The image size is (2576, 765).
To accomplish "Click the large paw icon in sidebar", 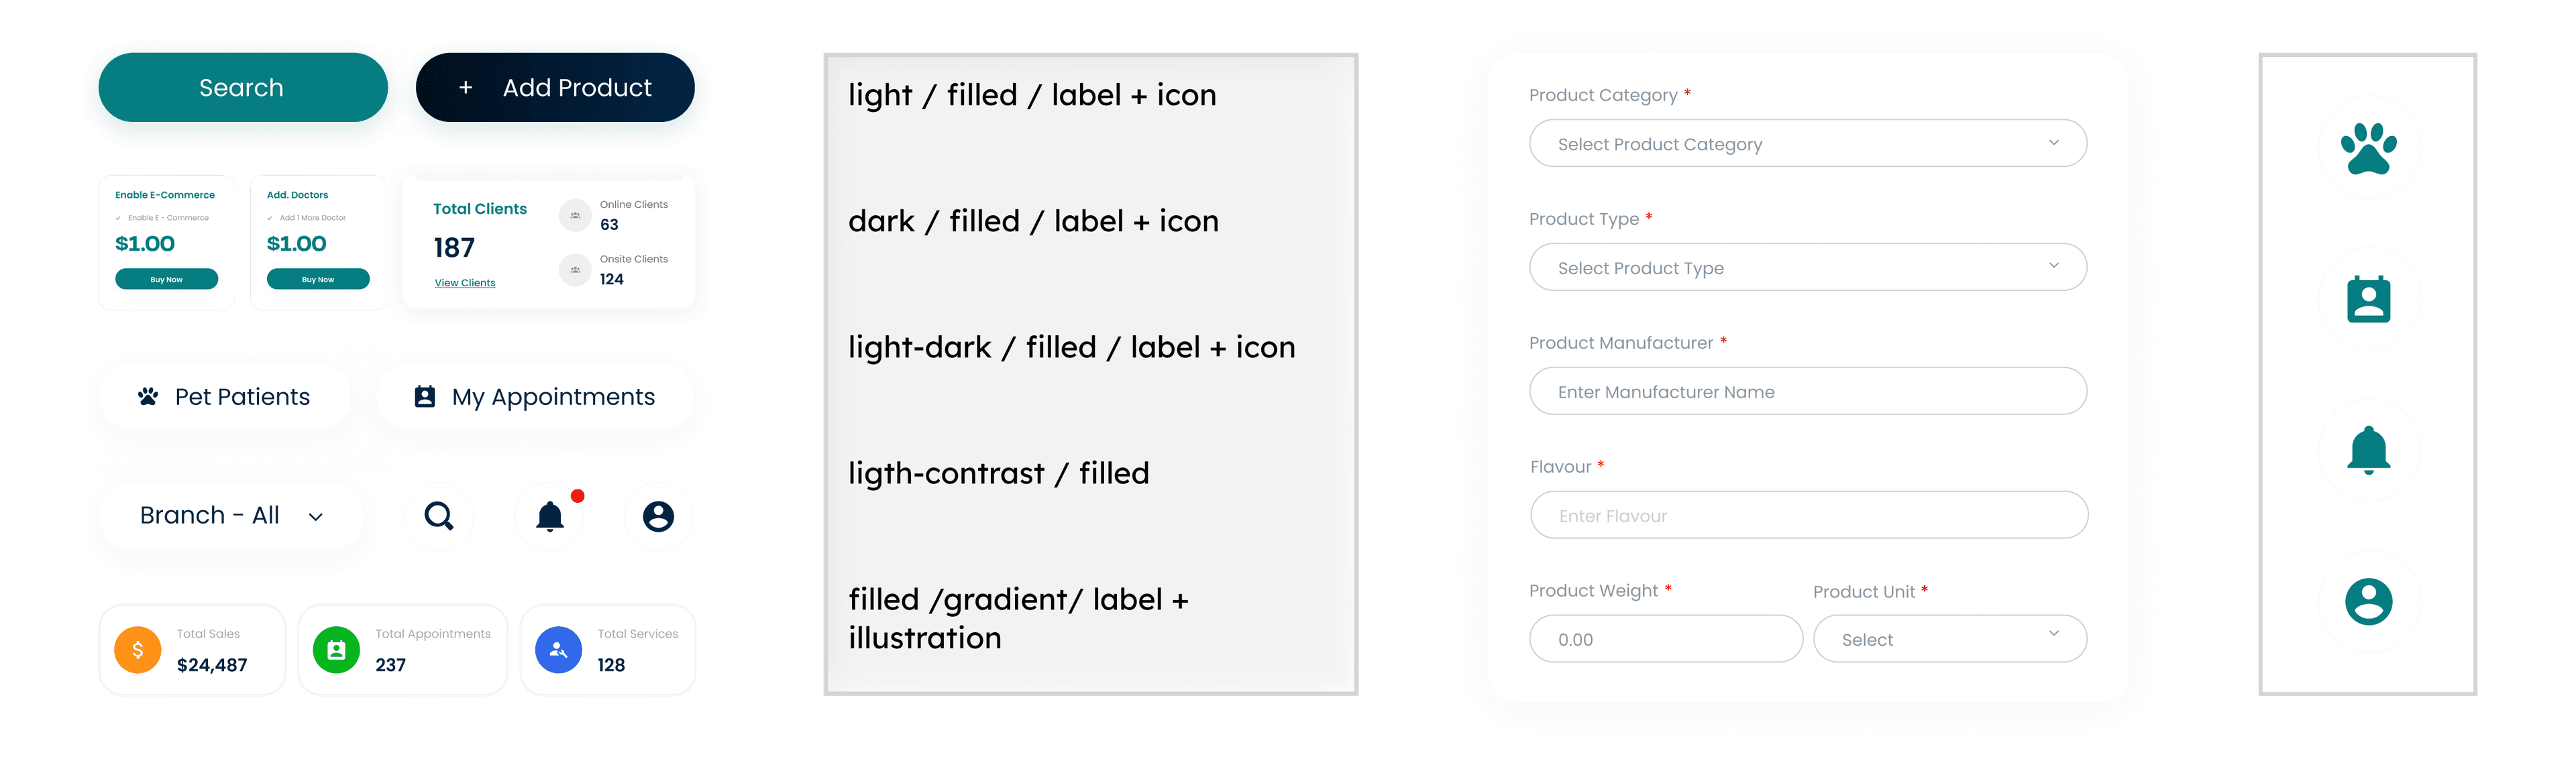I will coord(2368,147).
